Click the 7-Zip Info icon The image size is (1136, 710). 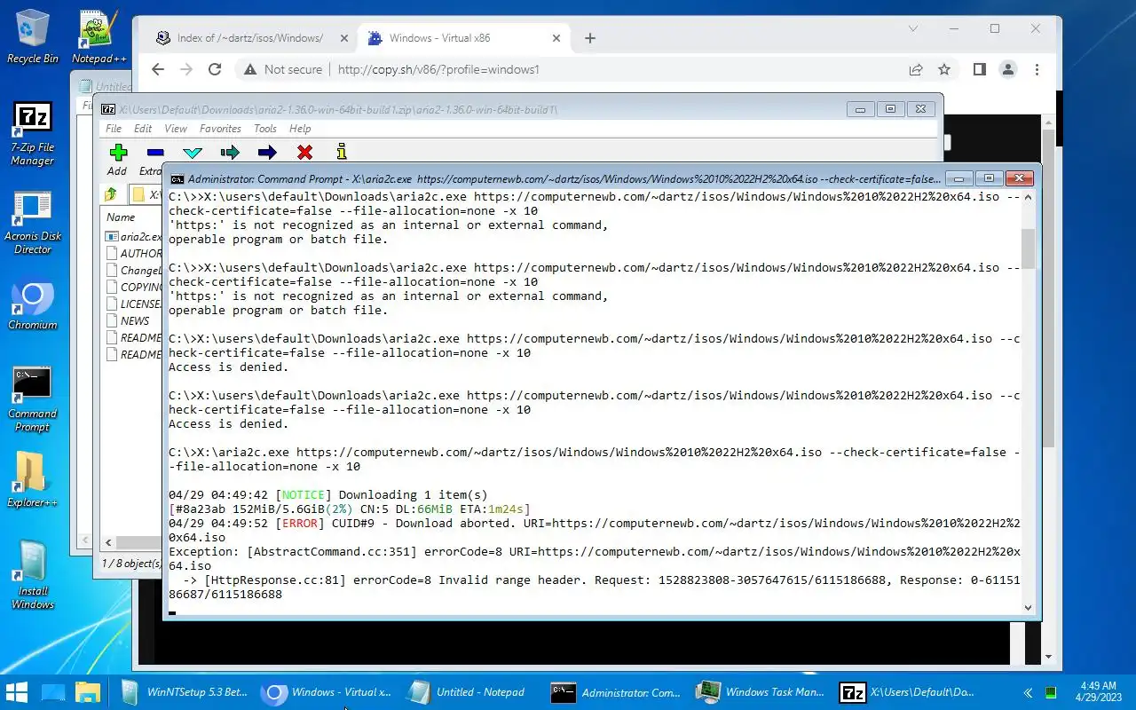click(x=342, y=153)
